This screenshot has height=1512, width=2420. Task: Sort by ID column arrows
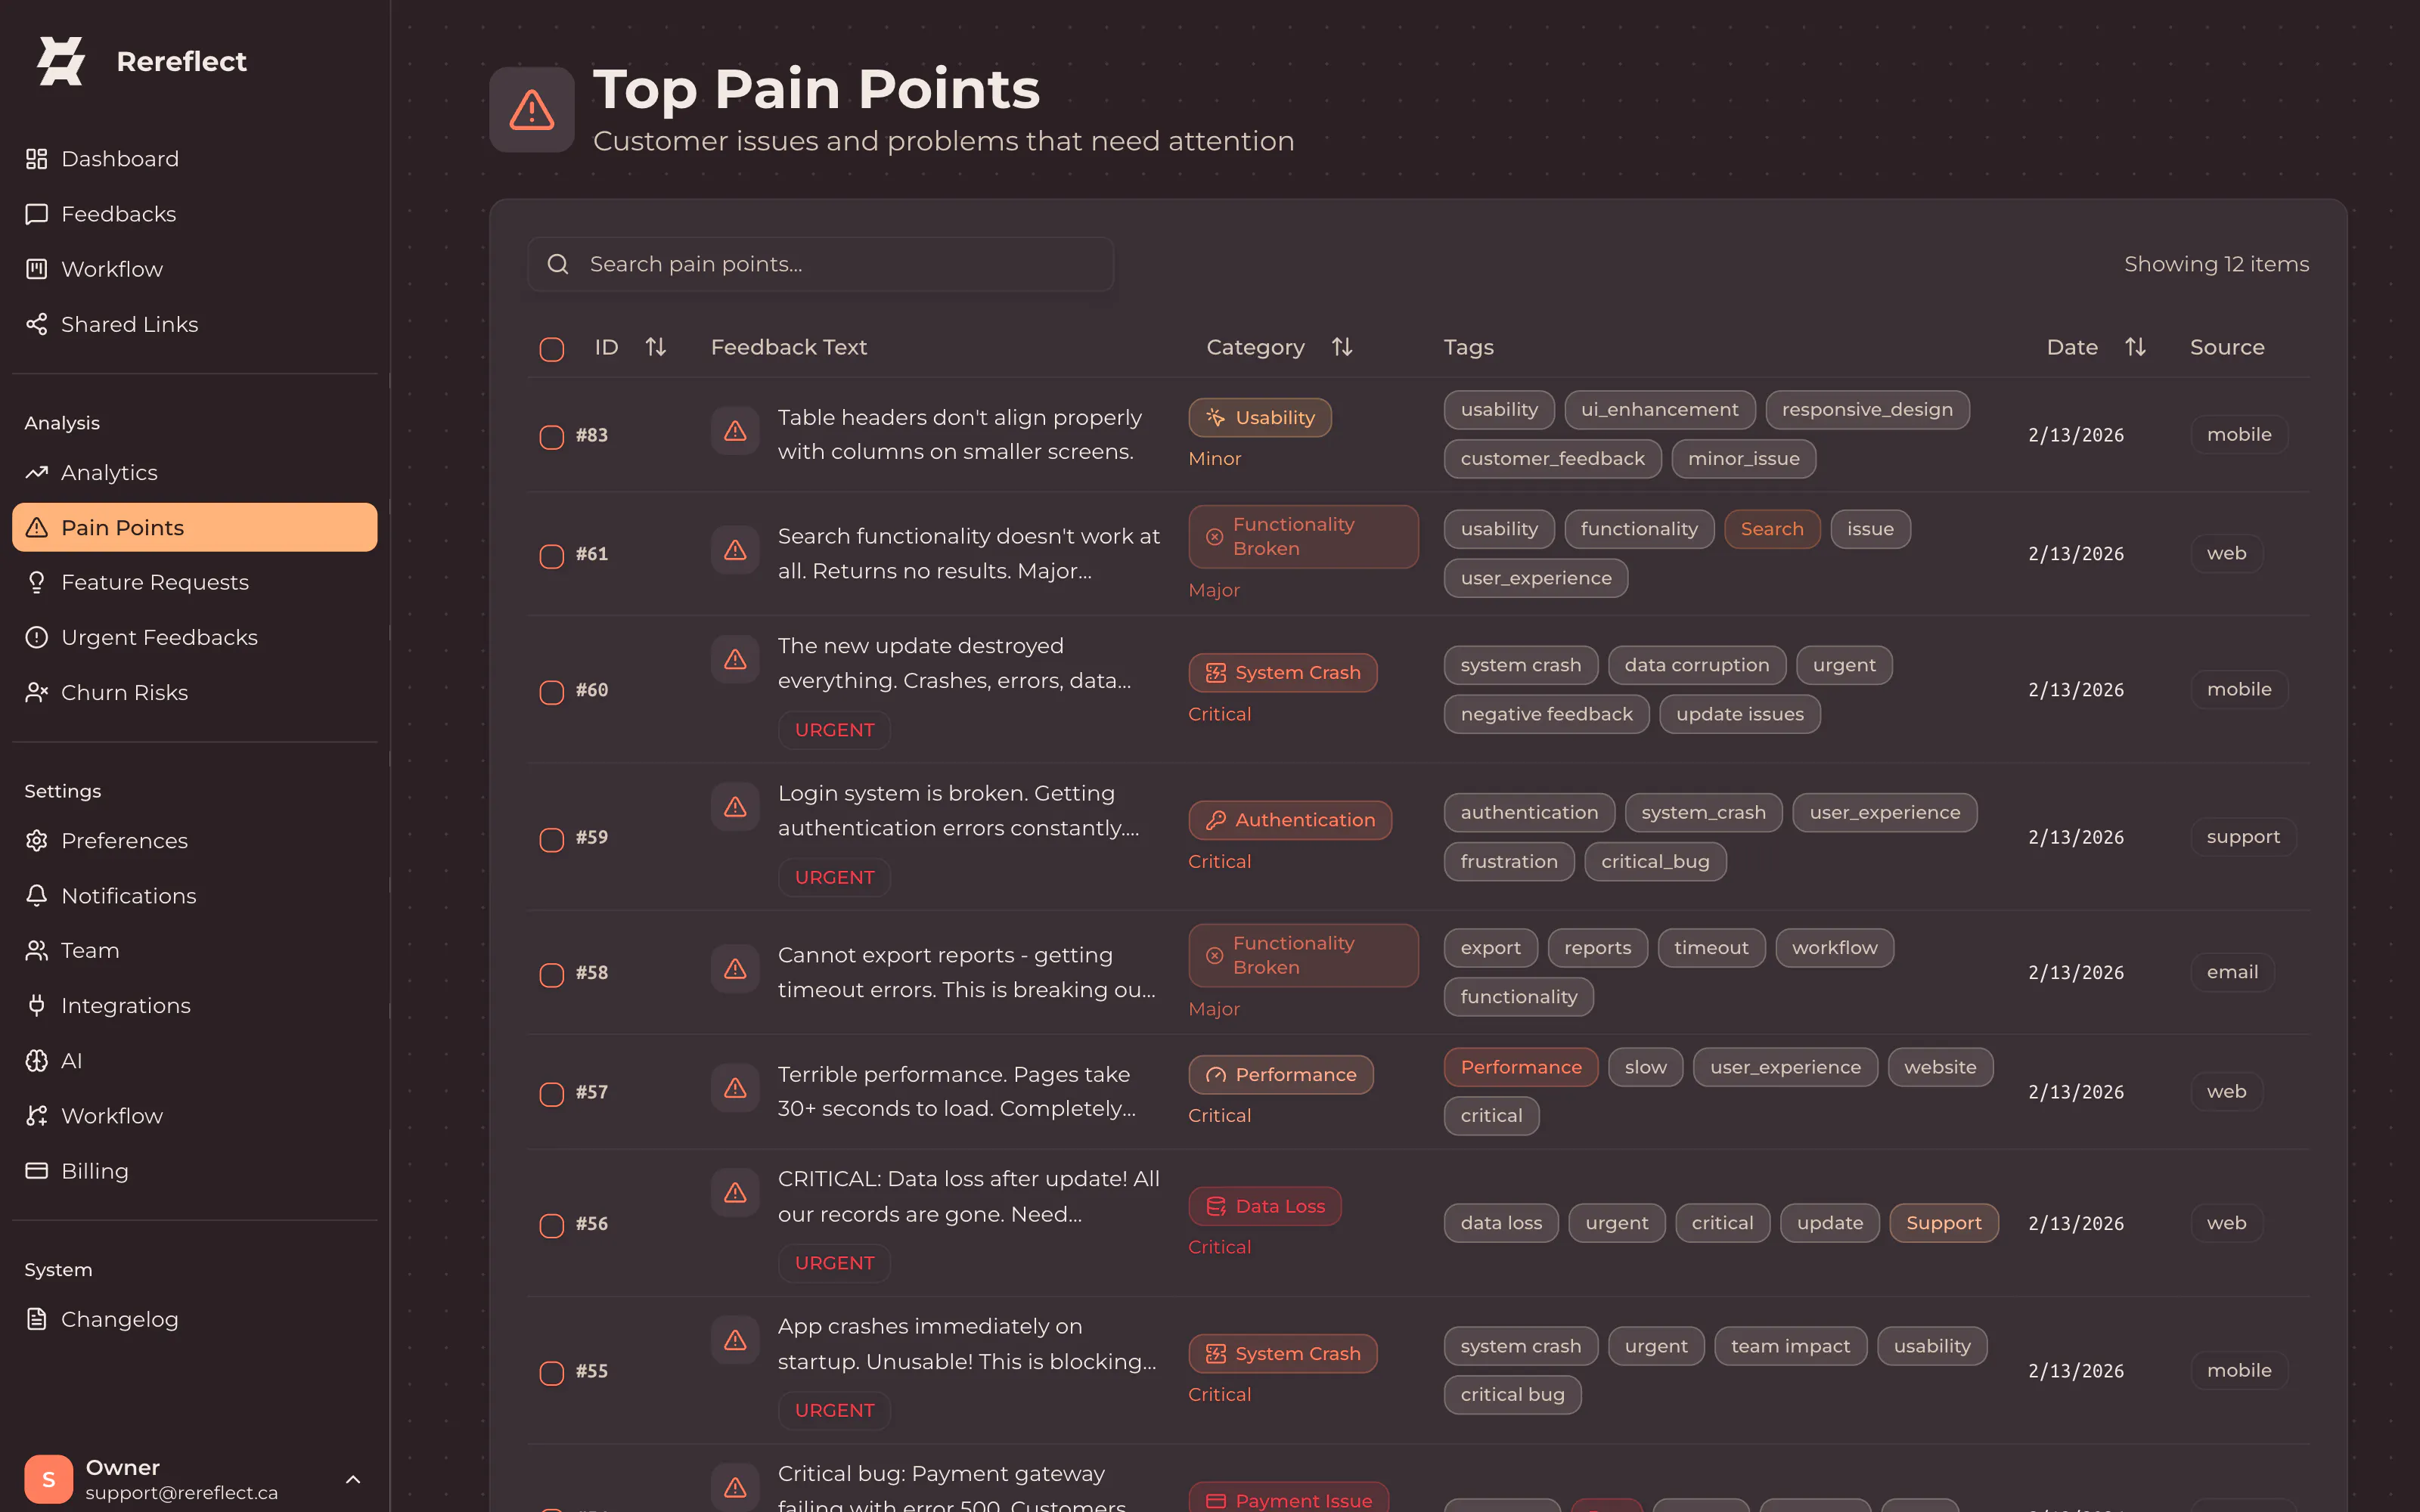[x=656, y=347]
